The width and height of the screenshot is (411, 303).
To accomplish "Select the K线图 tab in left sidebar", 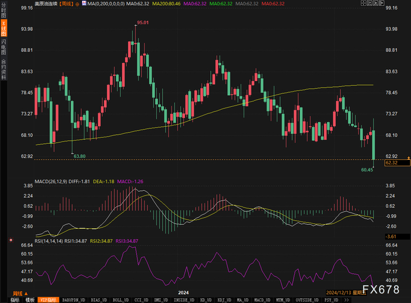I will coord(4,28).
